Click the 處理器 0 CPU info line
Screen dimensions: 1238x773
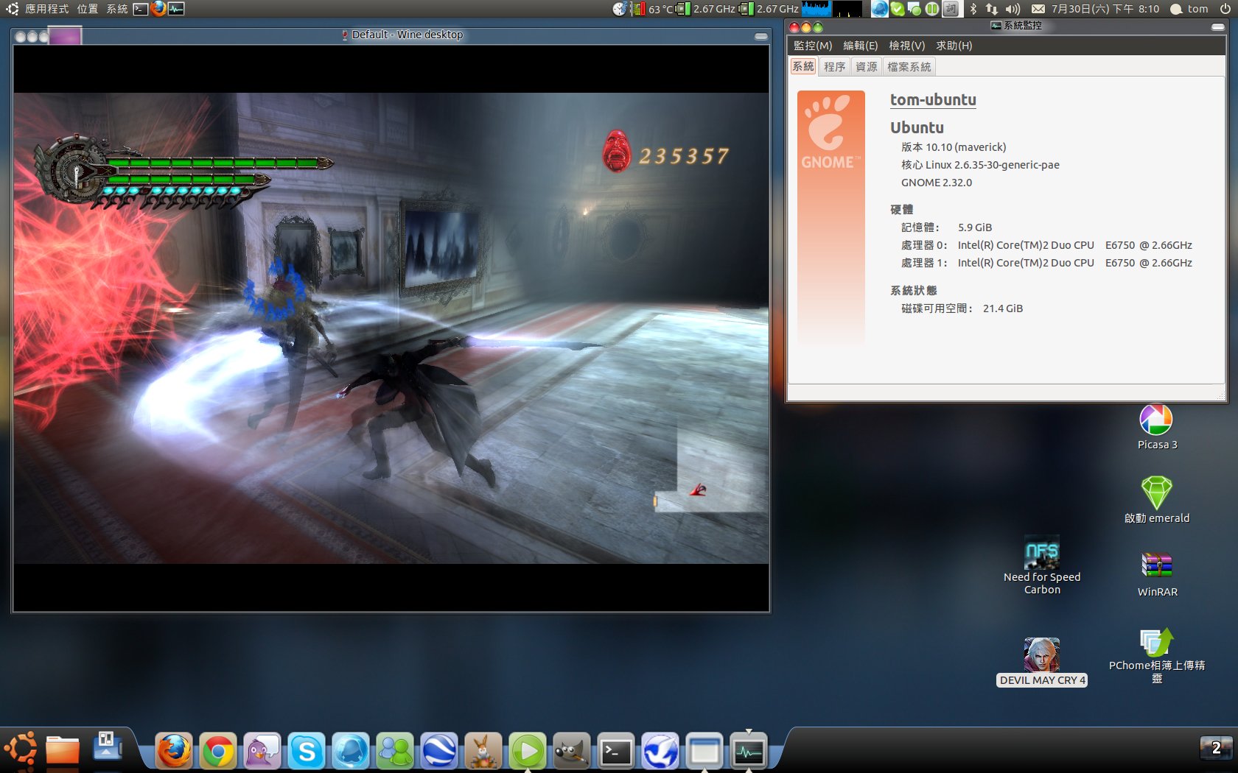point(1046,245)
